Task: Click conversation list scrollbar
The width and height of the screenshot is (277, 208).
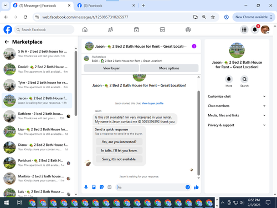Action: click(x=76, y=83)
